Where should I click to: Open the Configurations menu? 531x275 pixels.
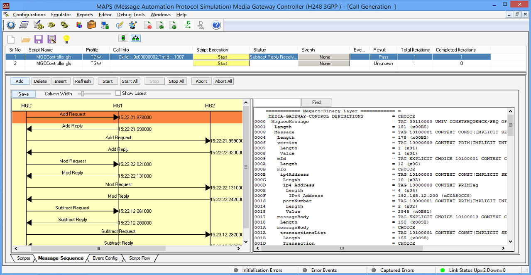tap(29, 15)
